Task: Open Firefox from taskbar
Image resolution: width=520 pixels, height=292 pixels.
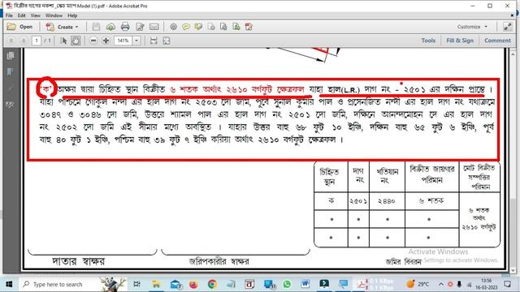Action: [193, 284]
